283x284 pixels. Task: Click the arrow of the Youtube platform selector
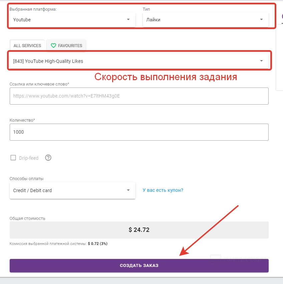[128, 20]
